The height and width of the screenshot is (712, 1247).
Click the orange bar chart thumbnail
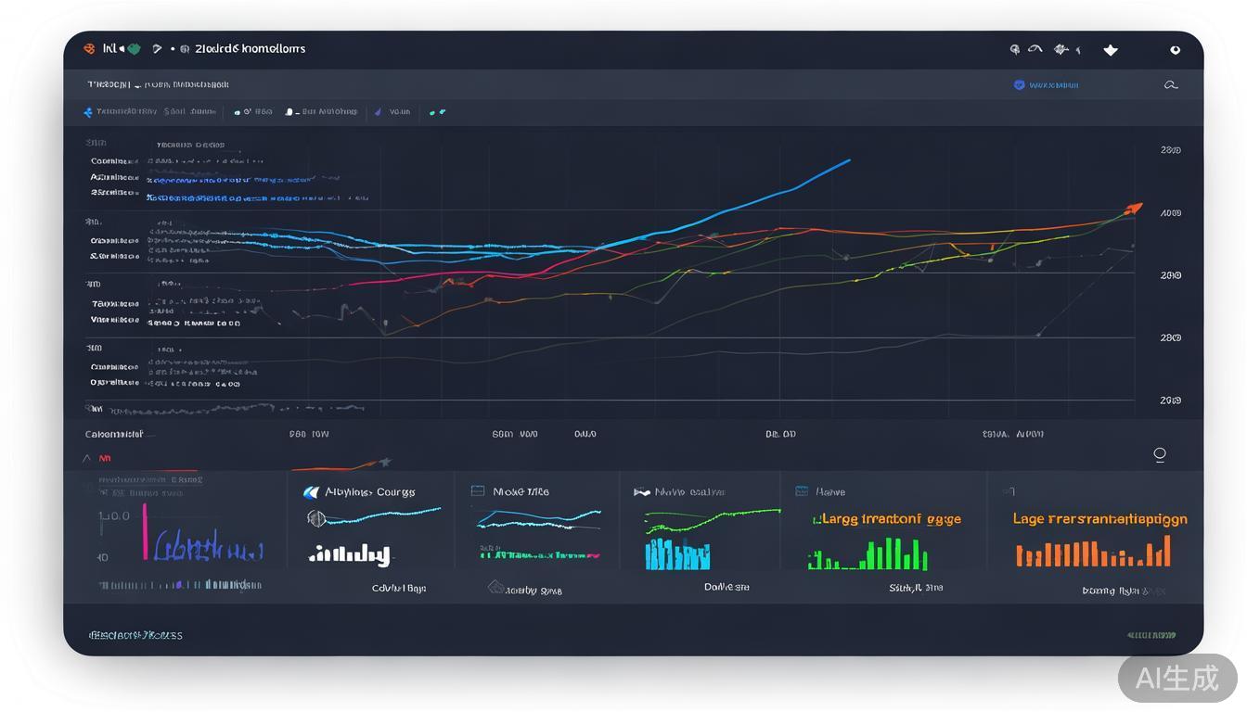coord(1093,553)
